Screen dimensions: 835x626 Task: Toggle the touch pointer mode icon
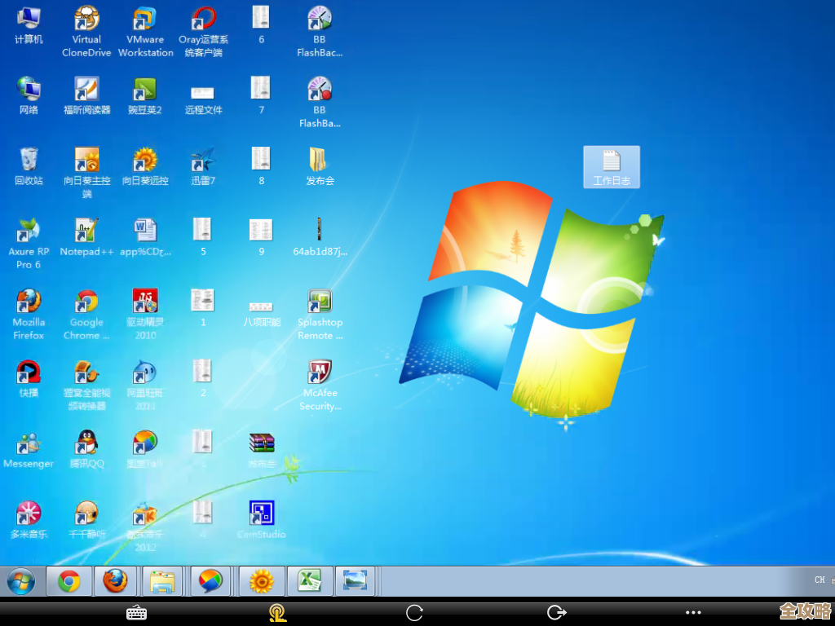click(x=277, y=612)
